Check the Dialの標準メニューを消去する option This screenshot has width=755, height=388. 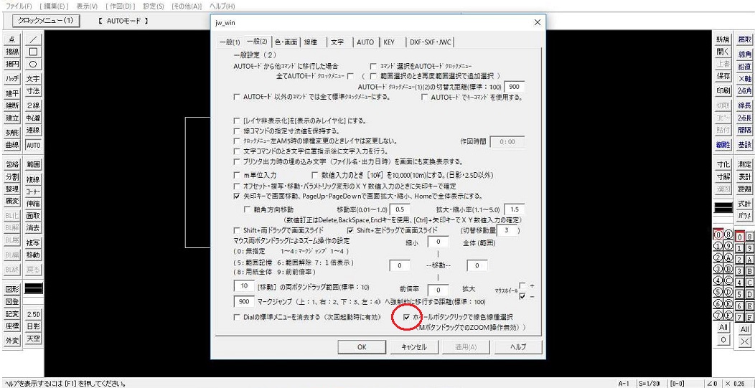(x=239, y=316)
